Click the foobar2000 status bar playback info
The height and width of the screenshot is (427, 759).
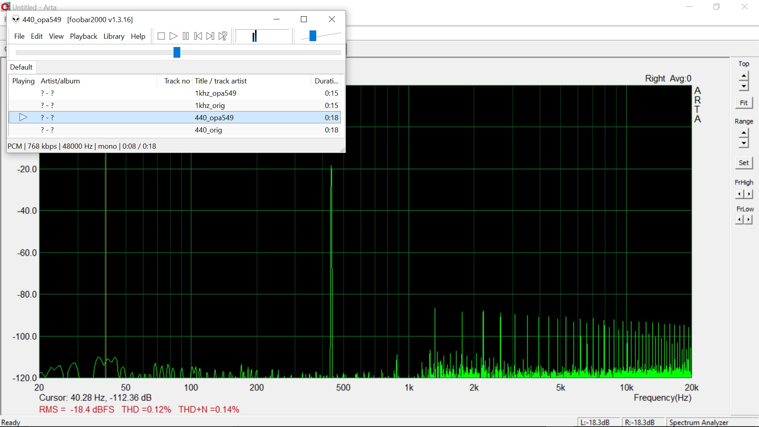(x=82, y=146)
